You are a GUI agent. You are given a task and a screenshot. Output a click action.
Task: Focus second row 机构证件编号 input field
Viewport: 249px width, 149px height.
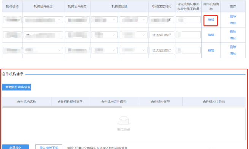click(77, 35)
